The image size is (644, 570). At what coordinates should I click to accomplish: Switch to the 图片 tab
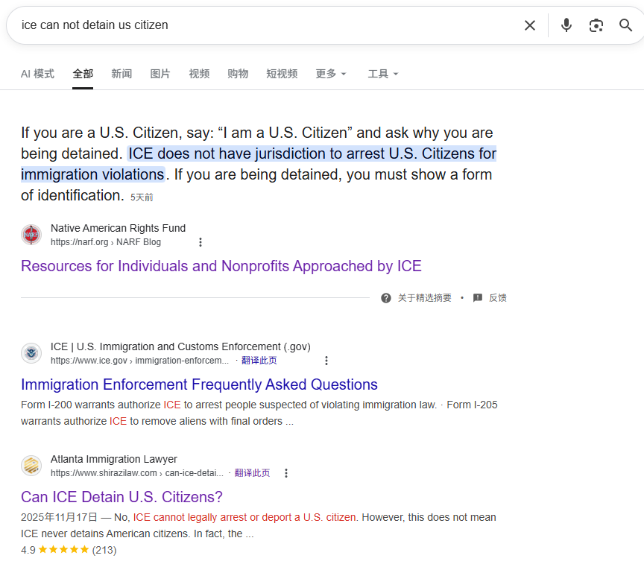[160, 74]
